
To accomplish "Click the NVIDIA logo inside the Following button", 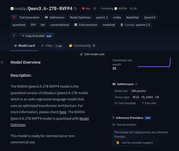I will coord(116,8).
